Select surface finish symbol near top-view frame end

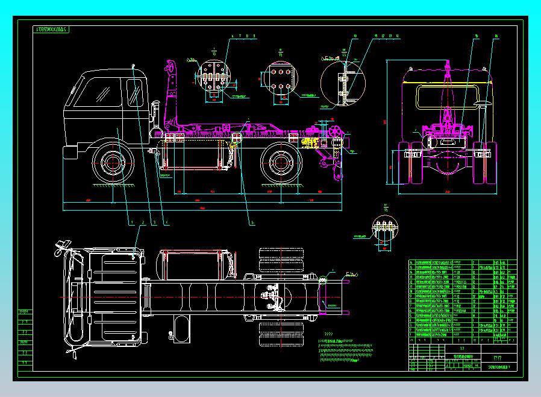pyautogui.click(x=352, y=275)
